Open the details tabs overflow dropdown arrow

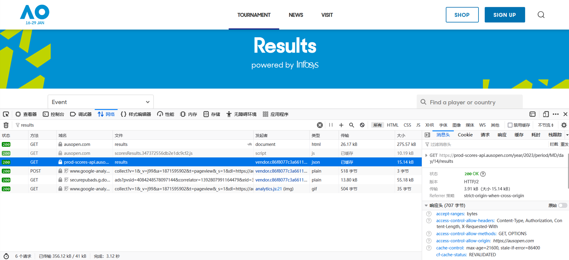click(x=567, y=135)
